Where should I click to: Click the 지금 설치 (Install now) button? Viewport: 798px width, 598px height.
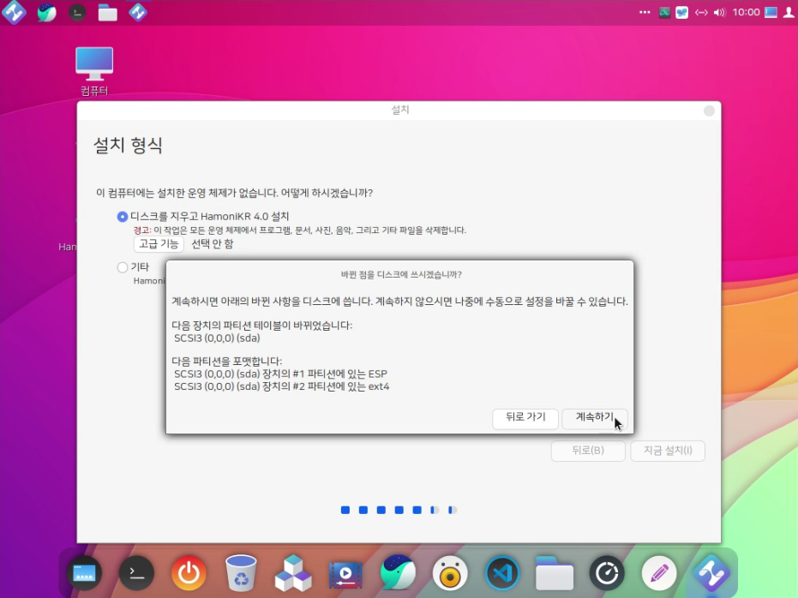pos(667,451)
